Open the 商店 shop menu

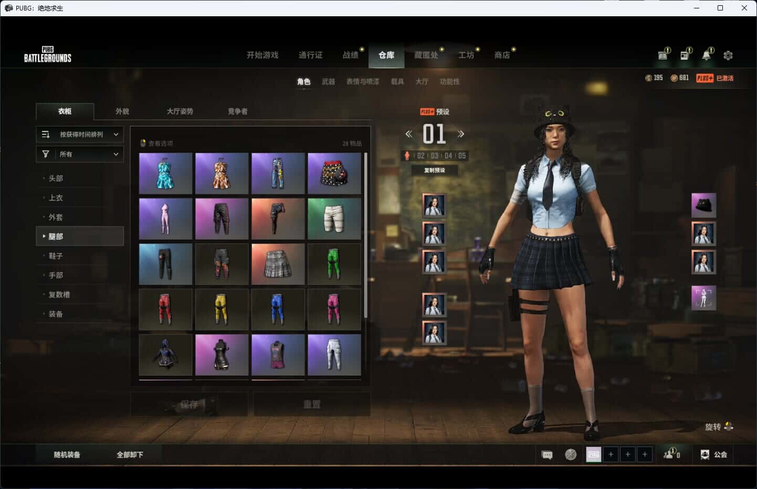[x=502, y=55]
